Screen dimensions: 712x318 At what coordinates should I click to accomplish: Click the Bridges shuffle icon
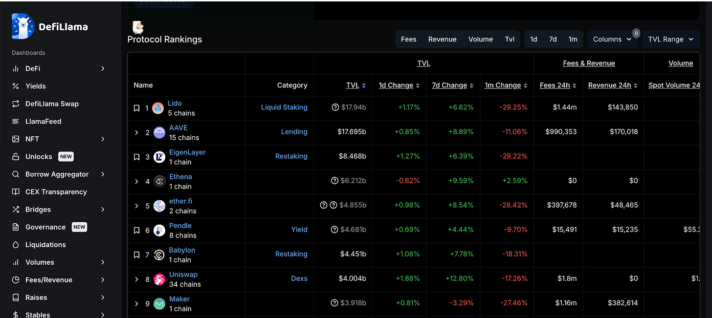pos(16,210)
